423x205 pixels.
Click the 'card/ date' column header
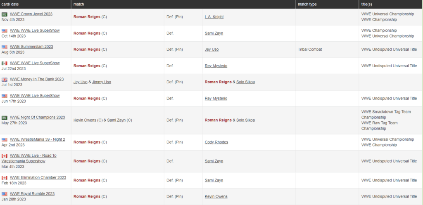[10, 4]
